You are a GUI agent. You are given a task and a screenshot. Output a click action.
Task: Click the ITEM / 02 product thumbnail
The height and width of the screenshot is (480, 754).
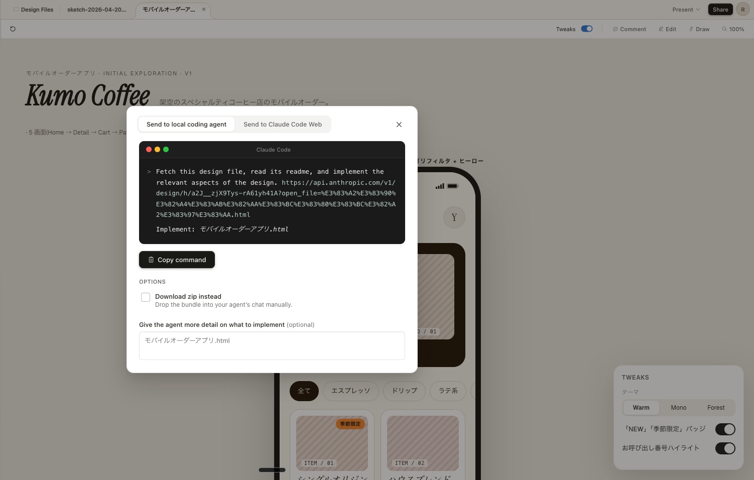click(423, 443)
